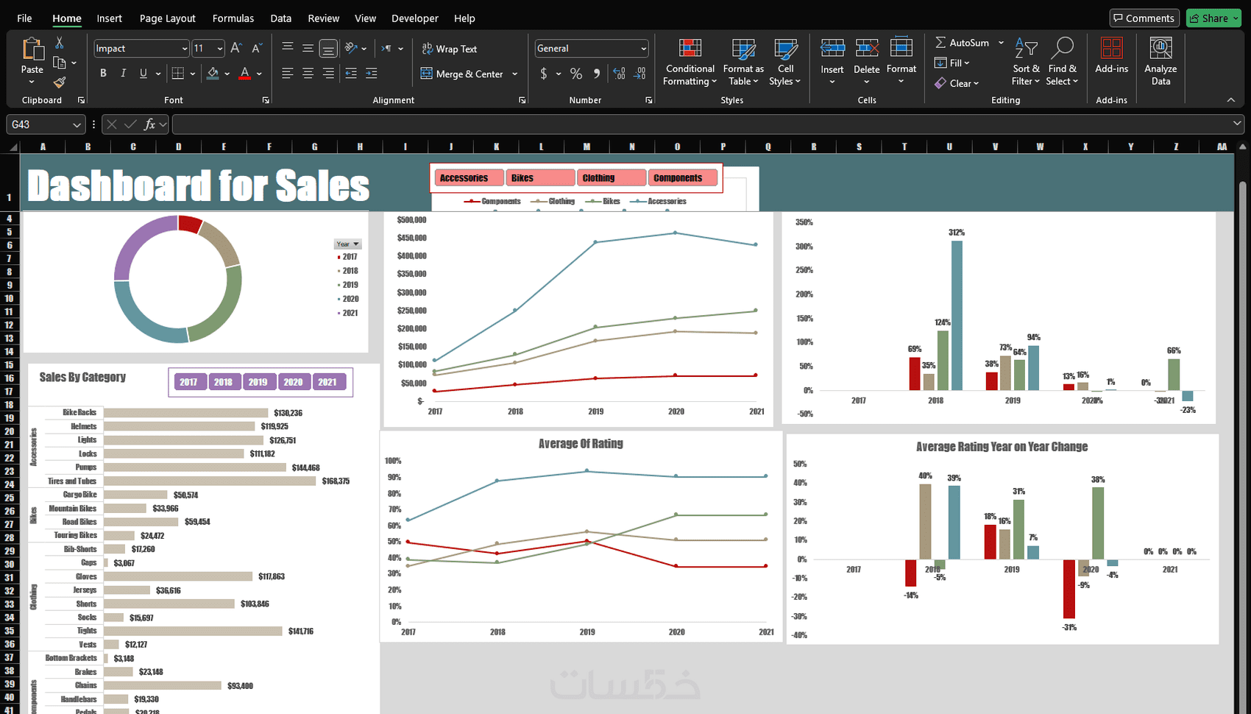
Task: Toggle the 2019 year slicer button
Action: [258, 382]
